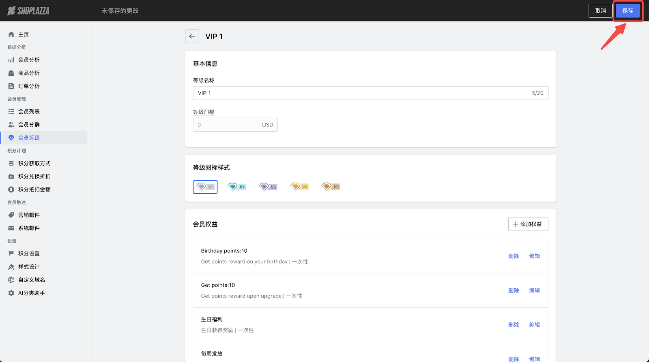649x362 pixels.
Task: Edit the Get points:10 benefit
Action: (x=535, y=291)
